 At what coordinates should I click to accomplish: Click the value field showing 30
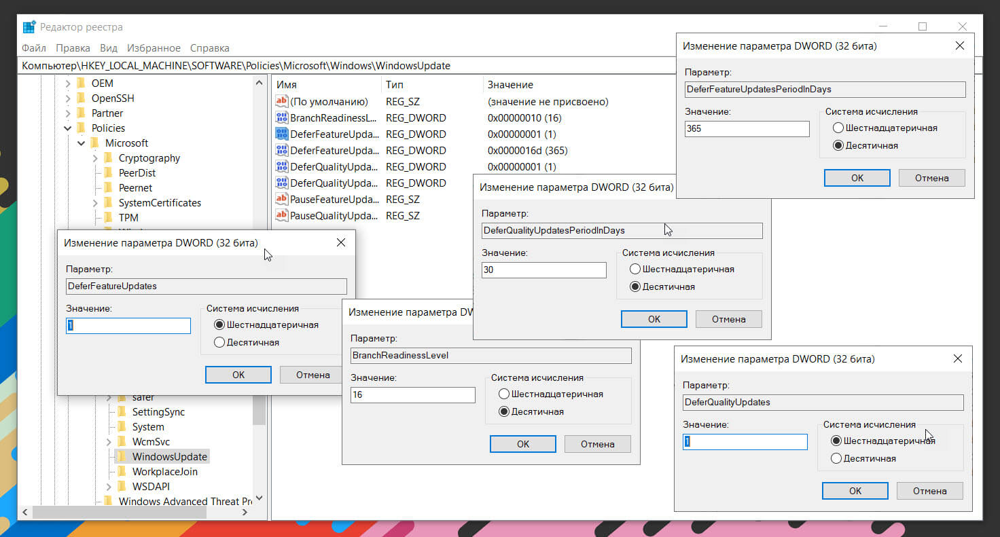pos(543,270)
